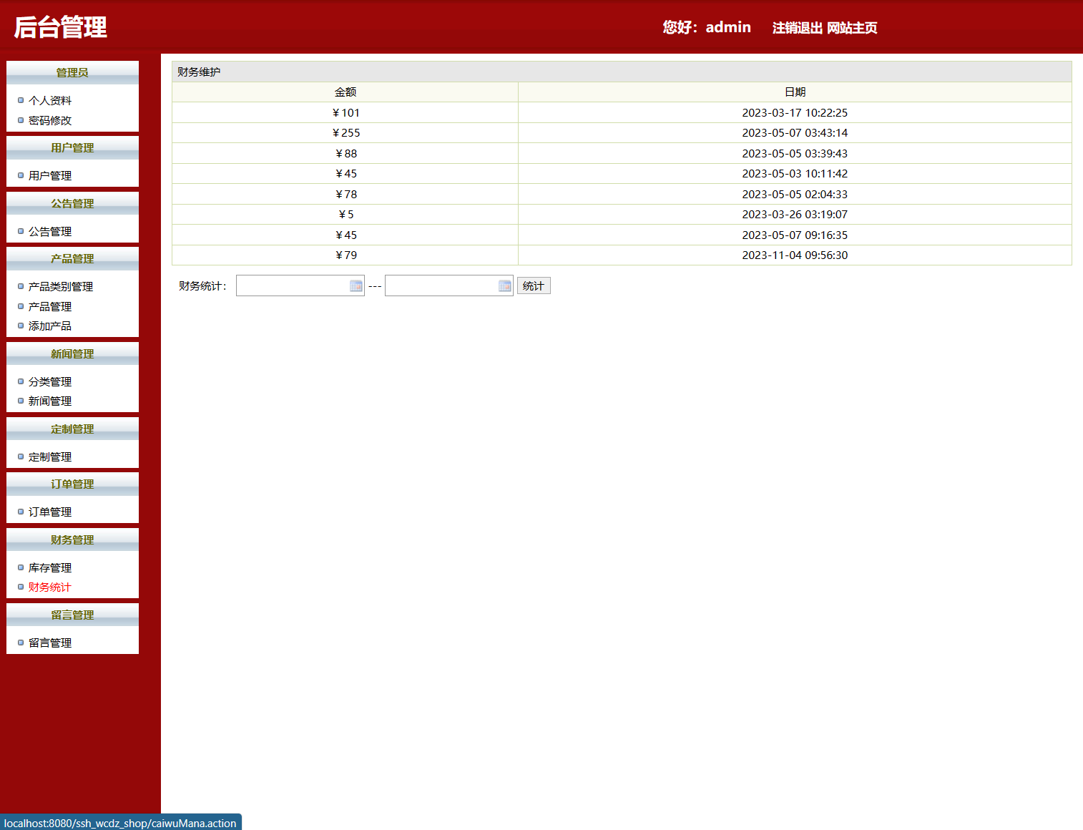
Task: Go to 网站主页 link
Action: tap(852, 28)
